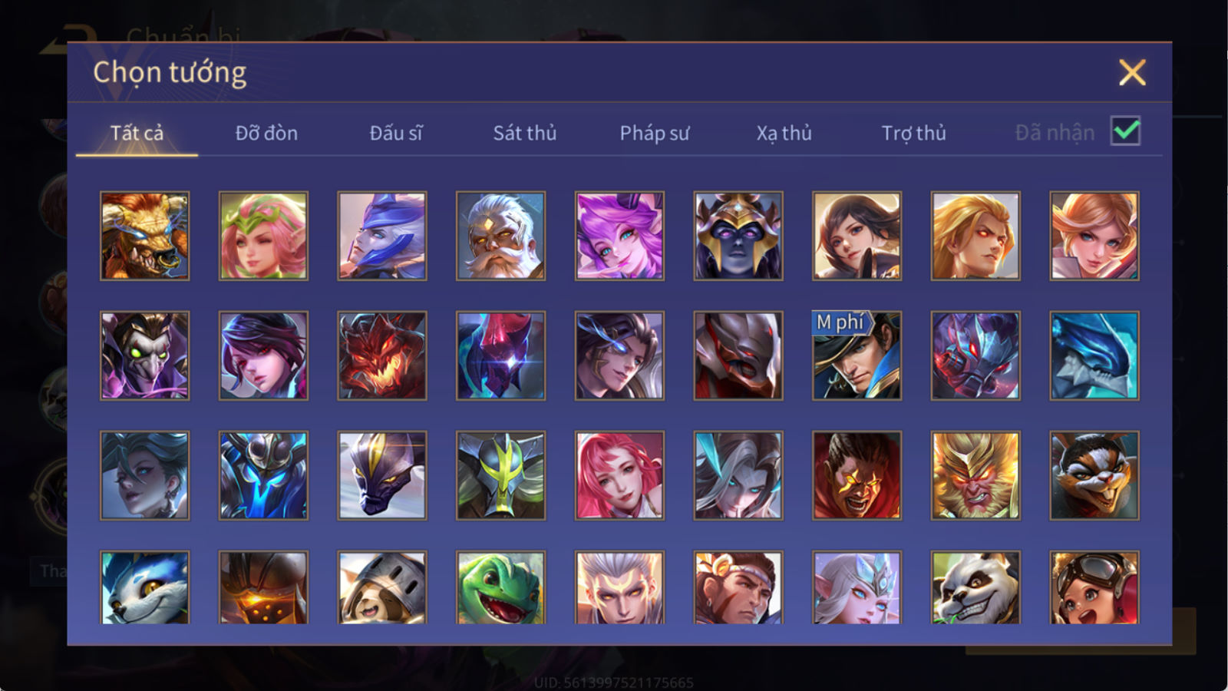This screenshot has height=691, width=1228.
Task: Select the blue shark hero portrait
Action: 1094,355
